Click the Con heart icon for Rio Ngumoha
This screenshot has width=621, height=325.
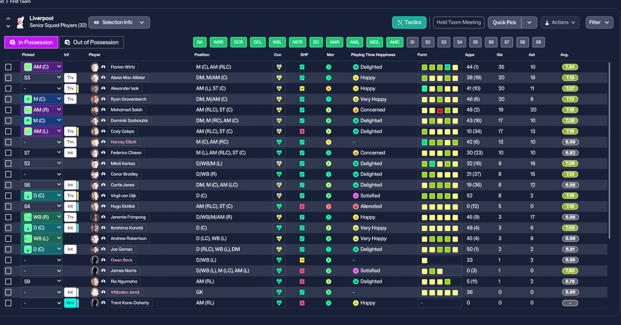coord(279,282)
